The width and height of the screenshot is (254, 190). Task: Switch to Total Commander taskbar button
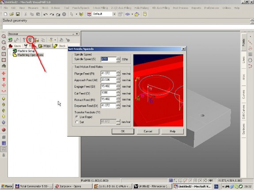point(34,186)
